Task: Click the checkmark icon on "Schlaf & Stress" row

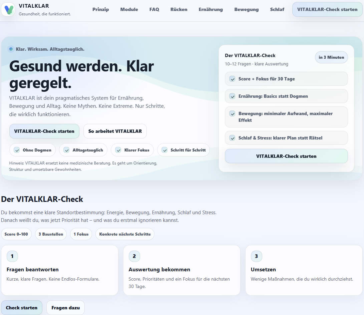Action: (x=232, y=137)
